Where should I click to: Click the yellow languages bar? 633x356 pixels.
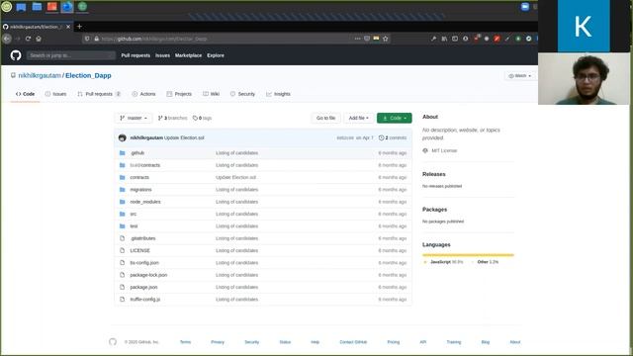(468, 255)
